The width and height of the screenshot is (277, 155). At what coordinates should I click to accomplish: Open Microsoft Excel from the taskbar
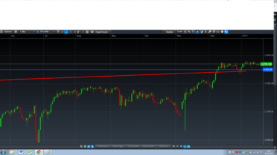(30, 152)
